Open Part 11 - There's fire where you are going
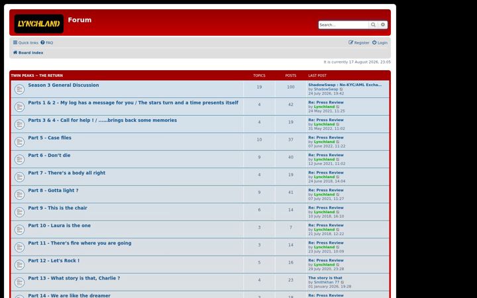The width and height of the screenshot is (477, 298). point(79,243)
